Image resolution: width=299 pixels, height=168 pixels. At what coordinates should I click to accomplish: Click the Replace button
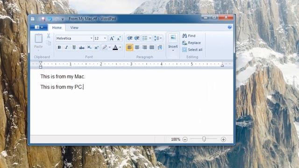pyautogui.click(x=192, y=42)
